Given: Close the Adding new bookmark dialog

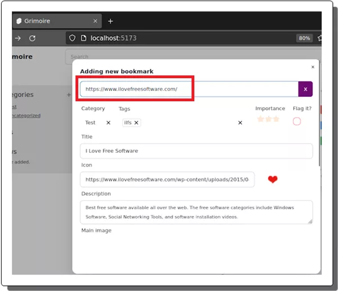Looking at the screenshot, I should [x=313, y=67].
